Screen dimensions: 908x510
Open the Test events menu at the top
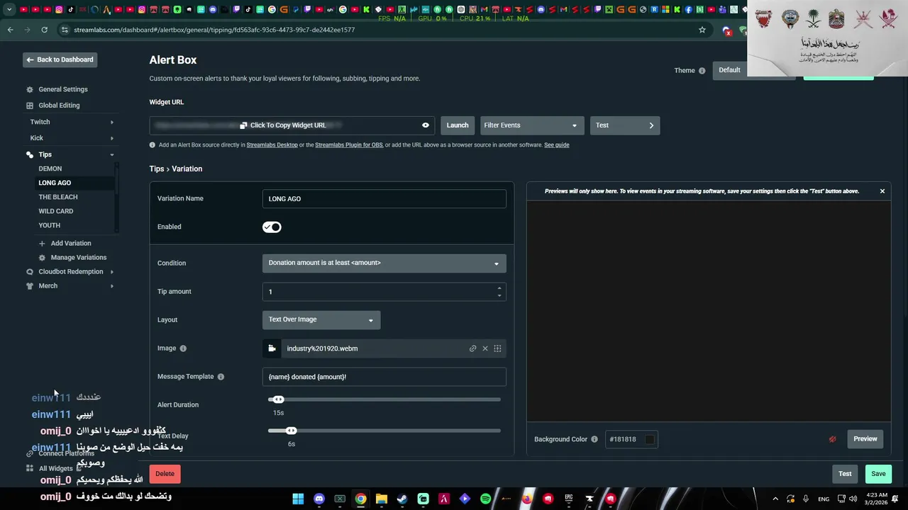click(x=625, y=125)
